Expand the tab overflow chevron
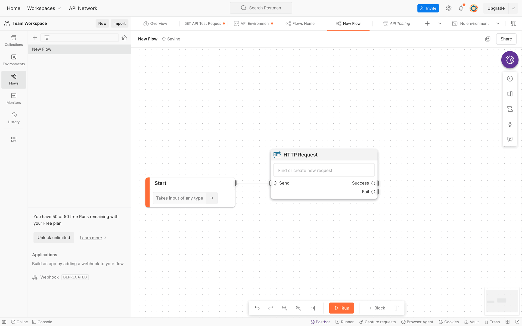Screen dimensions: 522x326 (440, 23)
